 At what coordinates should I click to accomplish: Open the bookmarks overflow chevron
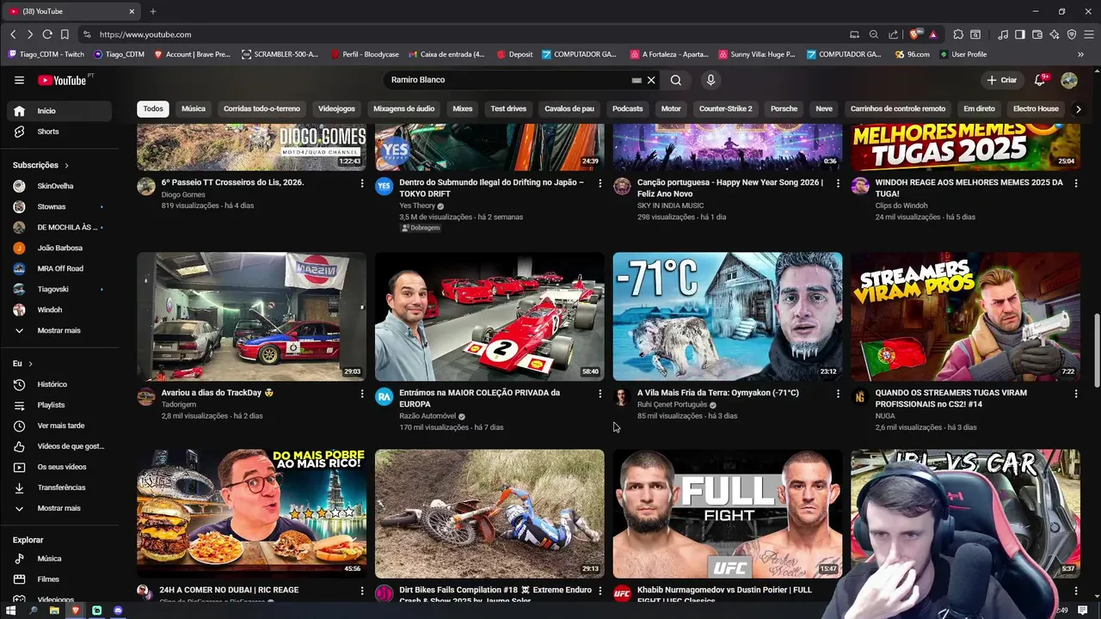[1080, 54]
